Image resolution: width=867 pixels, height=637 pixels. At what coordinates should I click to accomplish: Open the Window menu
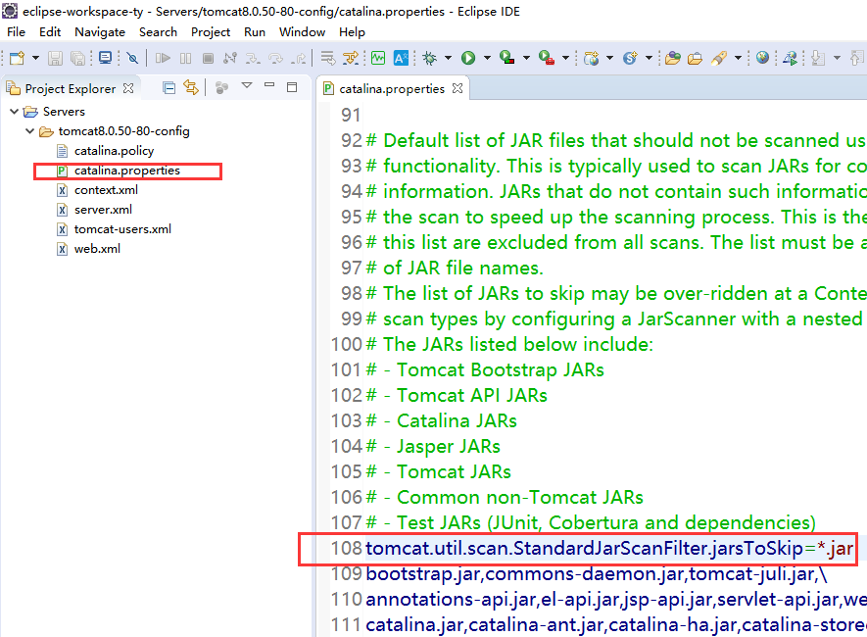coord(302,32)
